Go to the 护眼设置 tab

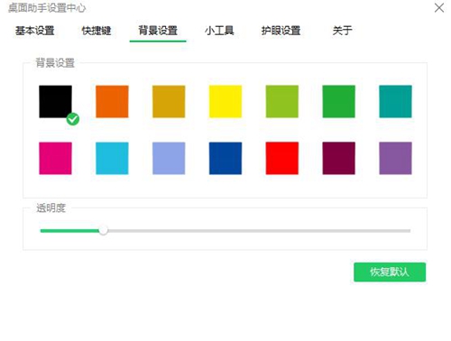click(281, 31)
